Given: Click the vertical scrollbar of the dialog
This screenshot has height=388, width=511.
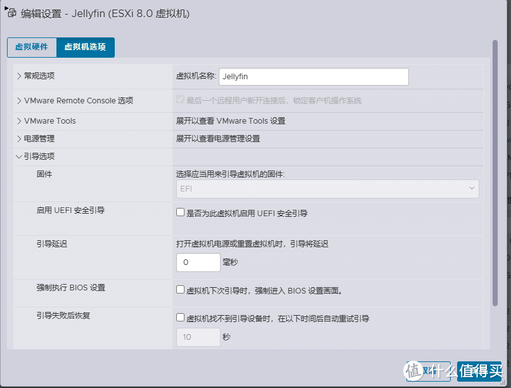Looking at the screenshot, I should pos(495,173).
